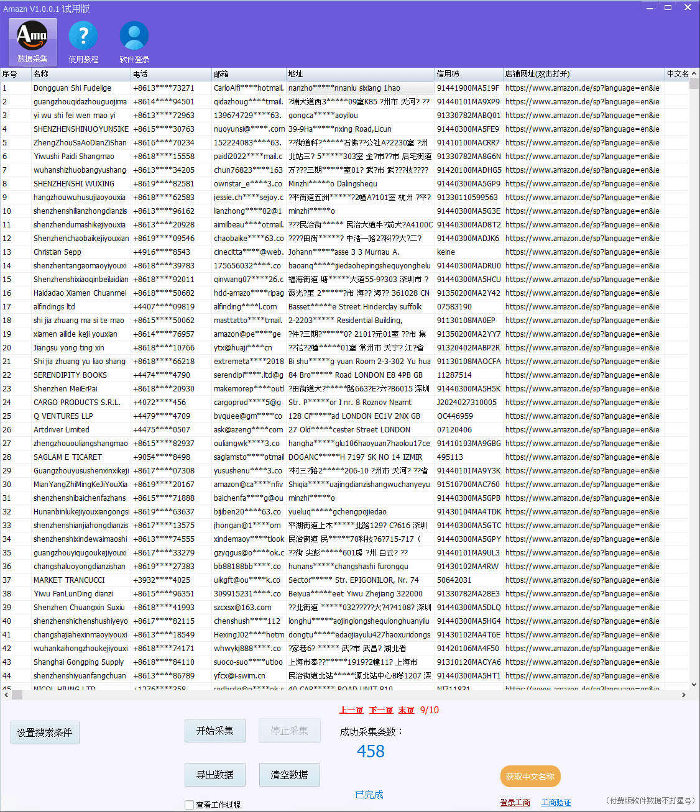The height and width of the screenshot is (812, 700).
Task: Jump to last page 末页
Action: click(407, 710)
